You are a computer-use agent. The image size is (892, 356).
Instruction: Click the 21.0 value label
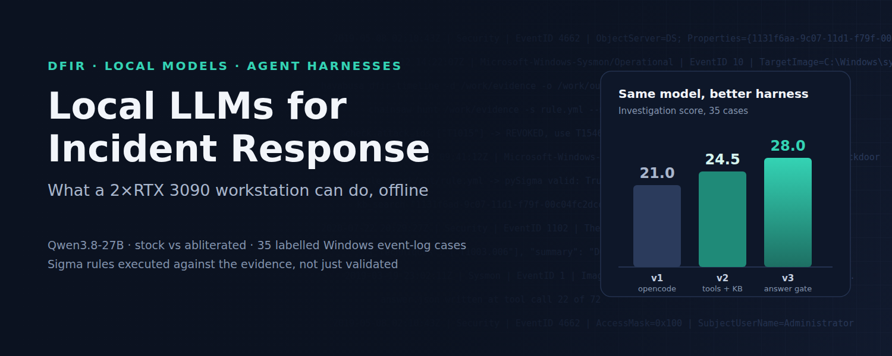[657, 173]
